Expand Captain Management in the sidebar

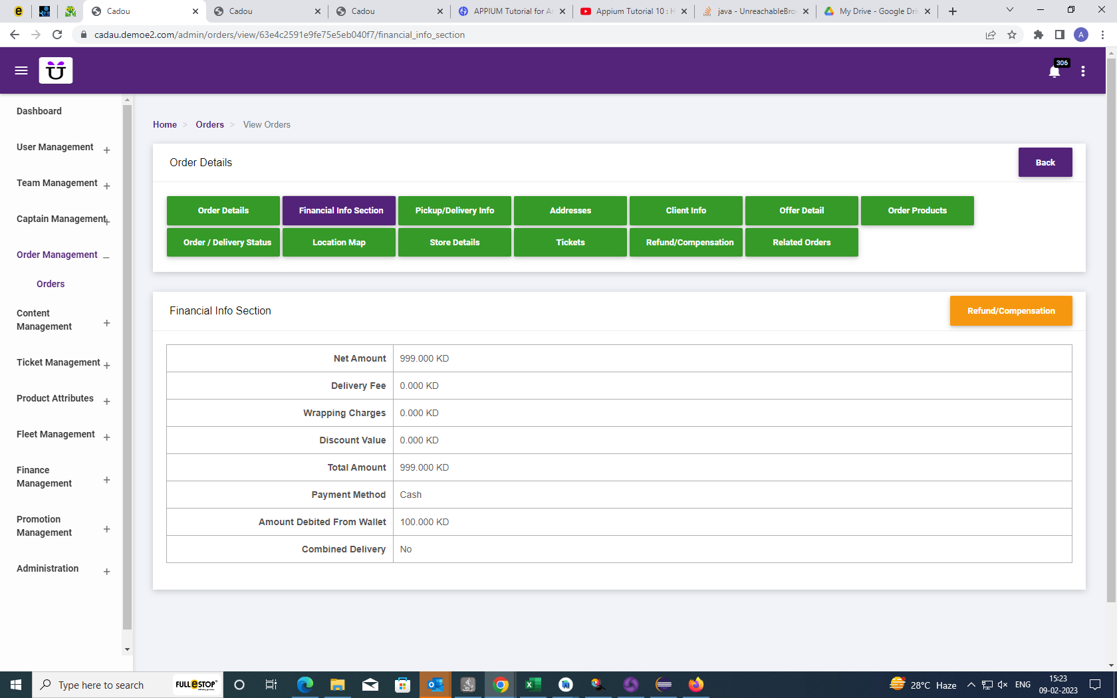pos(106,222)
